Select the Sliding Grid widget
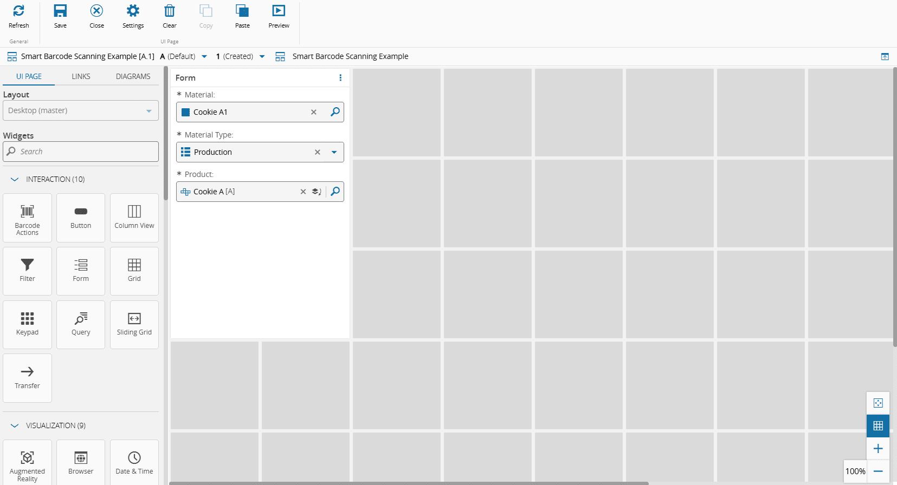Viewport: 897px width, 485px height. [x=134, y=325]
